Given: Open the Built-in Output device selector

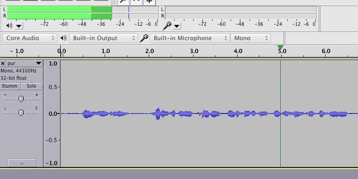Looking at the screenshot, I should 103,38.
